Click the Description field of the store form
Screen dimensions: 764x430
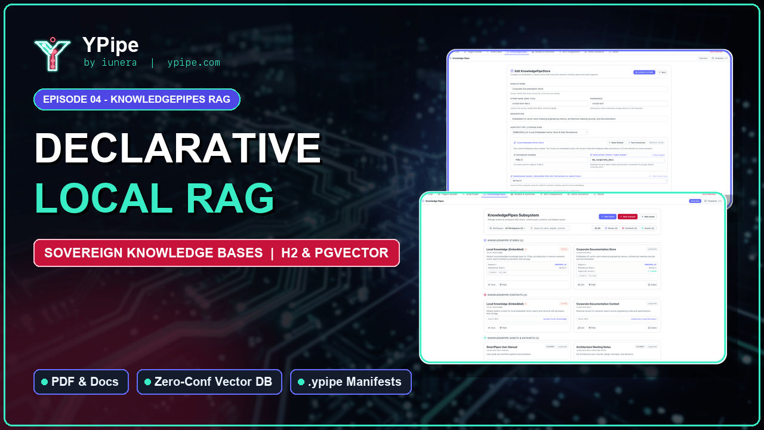click(x=589, y=119)
